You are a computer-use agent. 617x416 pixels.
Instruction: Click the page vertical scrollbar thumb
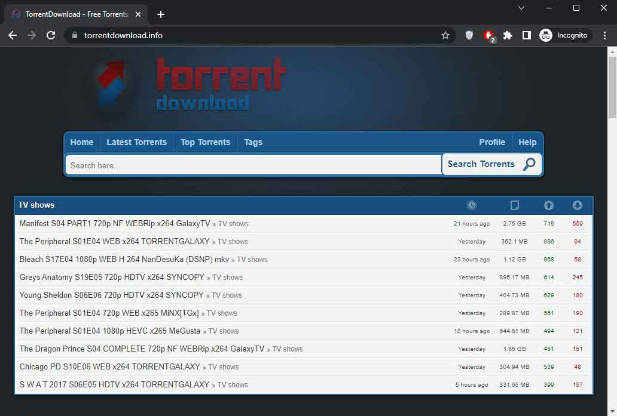click(x=612, y=87)
